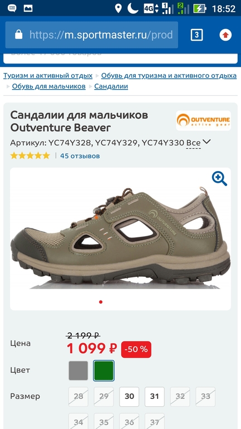Viewport: 241px width, 429px height.
Task: Select size 30
Action: click(x=129, y=397)
